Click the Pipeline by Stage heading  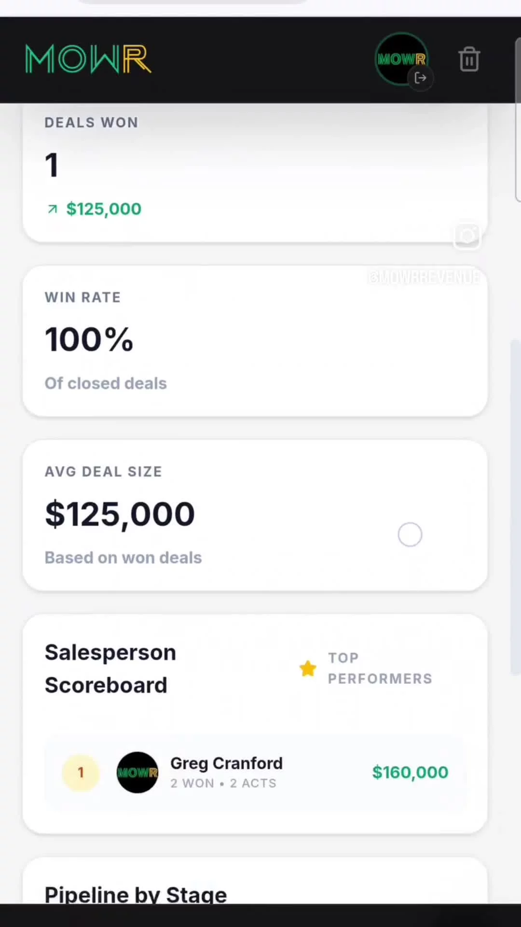click(x=136, y=894)
